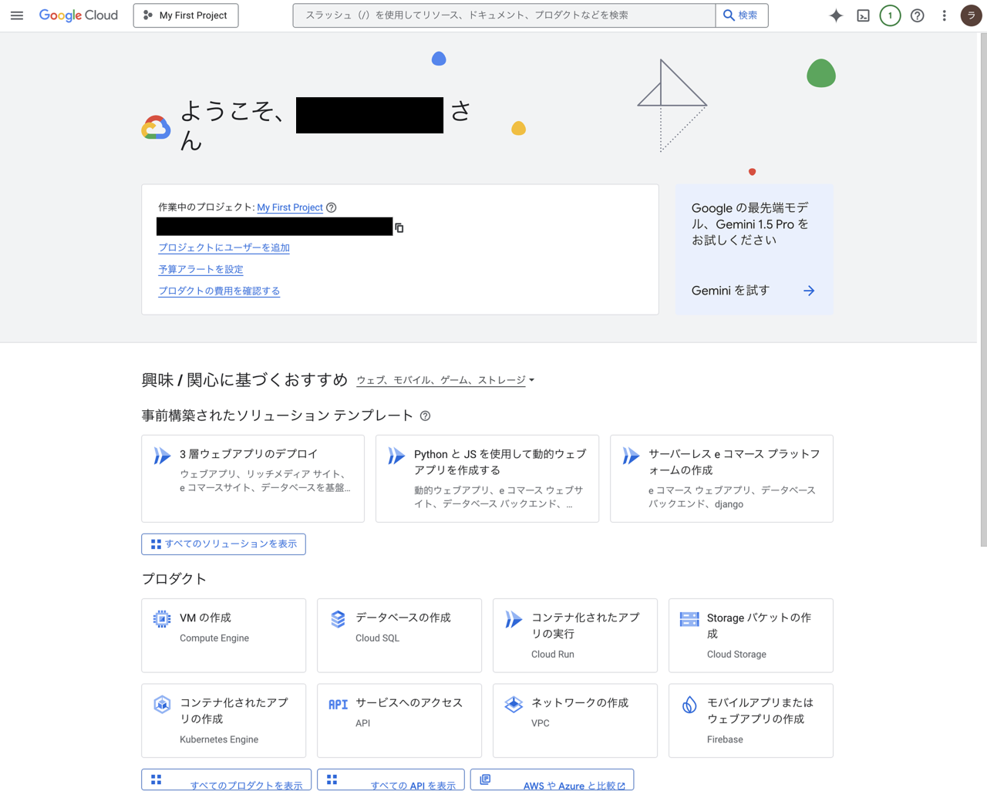Click the 検索 search button
This screenshot has width=987, height=791.
[741, 15]
